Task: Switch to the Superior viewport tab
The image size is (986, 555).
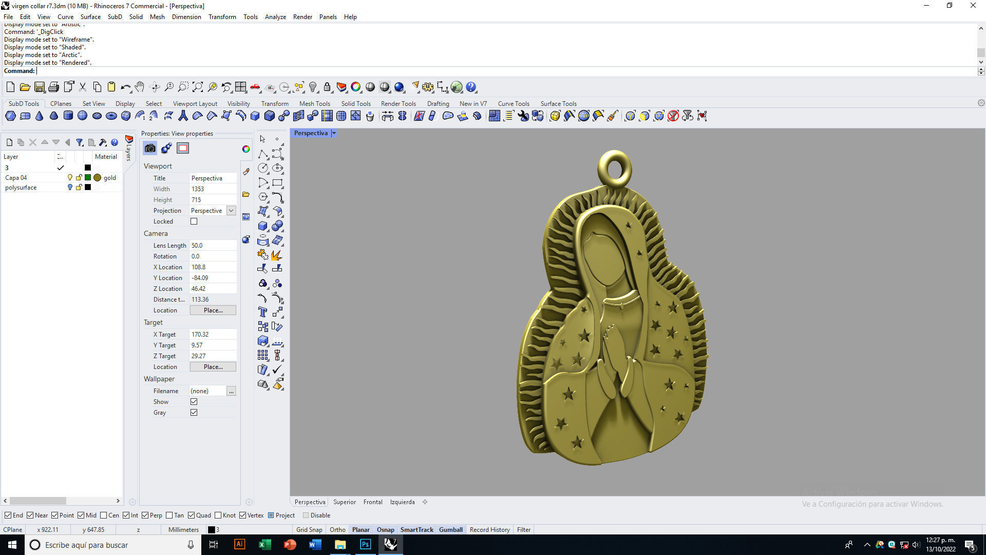Action: point(344,502)
